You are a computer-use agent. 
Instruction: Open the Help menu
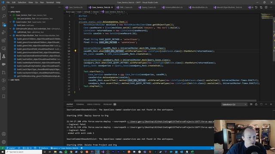tap(58, 3)
